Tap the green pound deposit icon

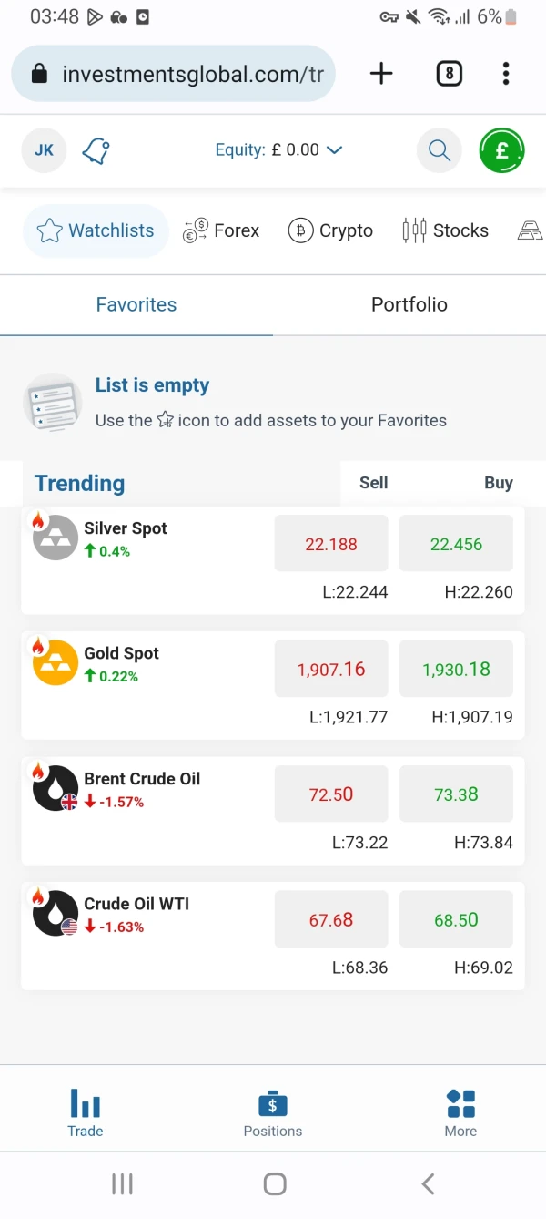(502, 151)
